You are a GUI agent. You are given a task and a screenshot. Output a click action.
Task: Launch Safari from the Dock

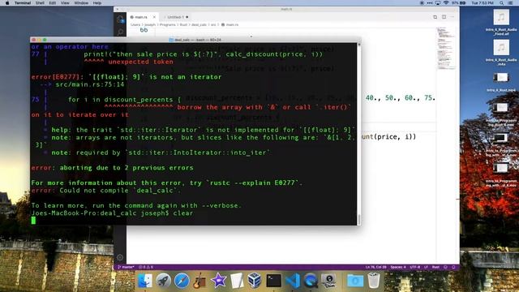click(x=182, y=281)
